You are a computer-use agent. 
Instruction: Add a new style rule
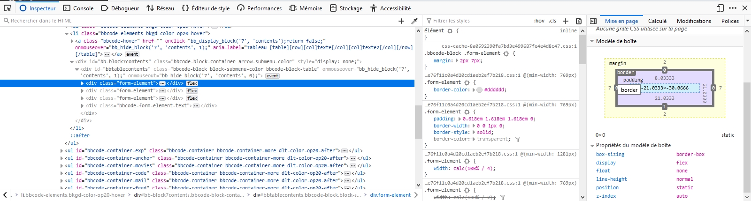(x=566, y=21)
